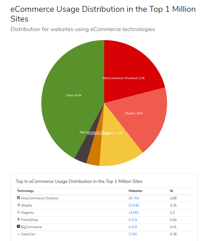This screenshot has width=203, height=241.
Task: Click the 0.38 percentage value
Action: tap(173, 234)
